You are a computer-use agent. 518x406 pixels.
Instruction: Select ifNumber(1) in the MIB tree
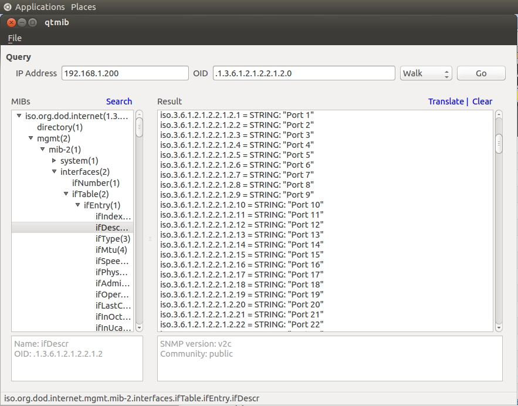(x=100, y=183)
